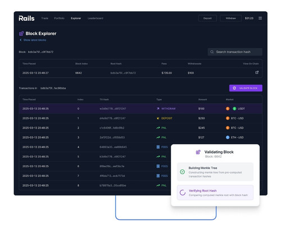Click the Validate Block button
The width and height of the screenshot is (281, 232).
[246, 88]
